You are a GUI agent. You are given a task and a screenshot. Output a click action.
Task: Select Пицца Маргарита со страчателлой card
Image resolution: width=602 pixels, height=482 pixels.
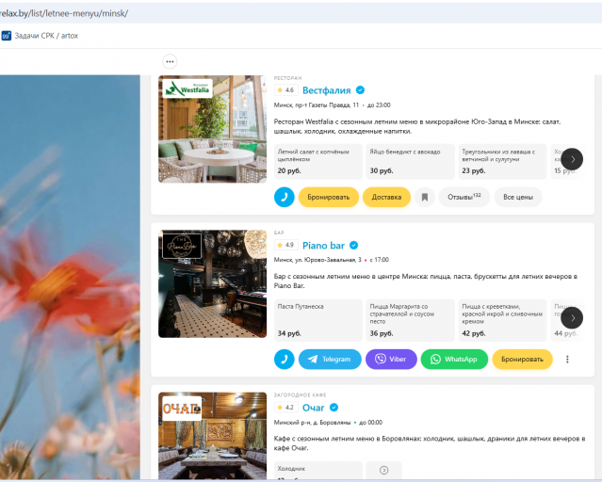click(x=411, y=320)
